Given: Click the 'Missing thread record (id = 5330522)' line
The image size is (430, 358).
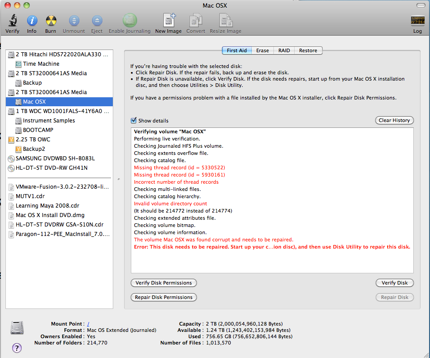Looking at the screenshot, I should [179, 168].
